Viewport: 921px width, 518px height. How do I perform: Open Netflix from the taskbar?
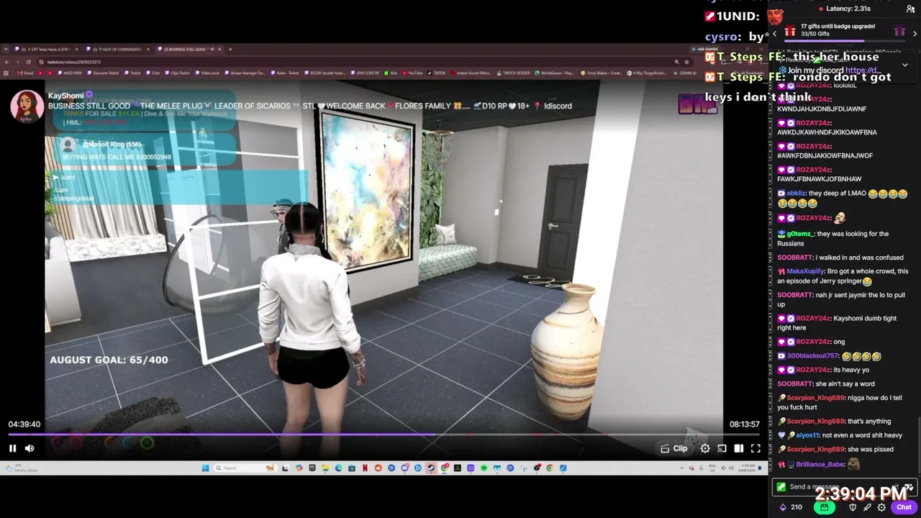click(365, 468)
